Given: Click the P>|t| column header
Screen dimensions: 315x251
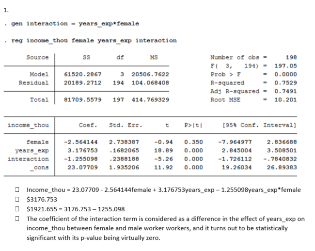Looking at the screenshot, I should [193, 125].
